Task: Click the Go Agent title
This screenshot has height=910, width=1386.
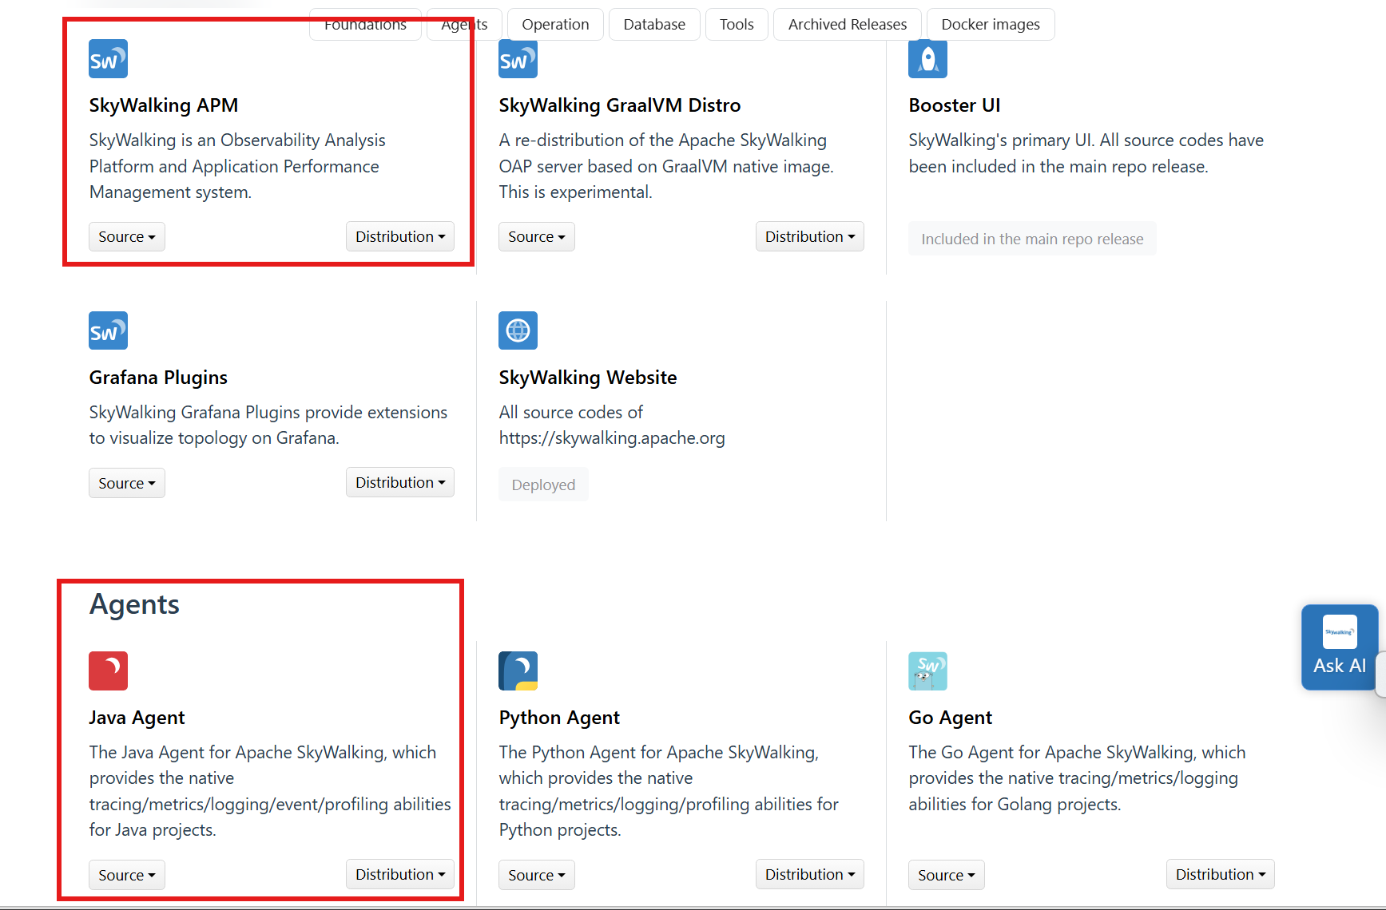Action: (951, 718)
